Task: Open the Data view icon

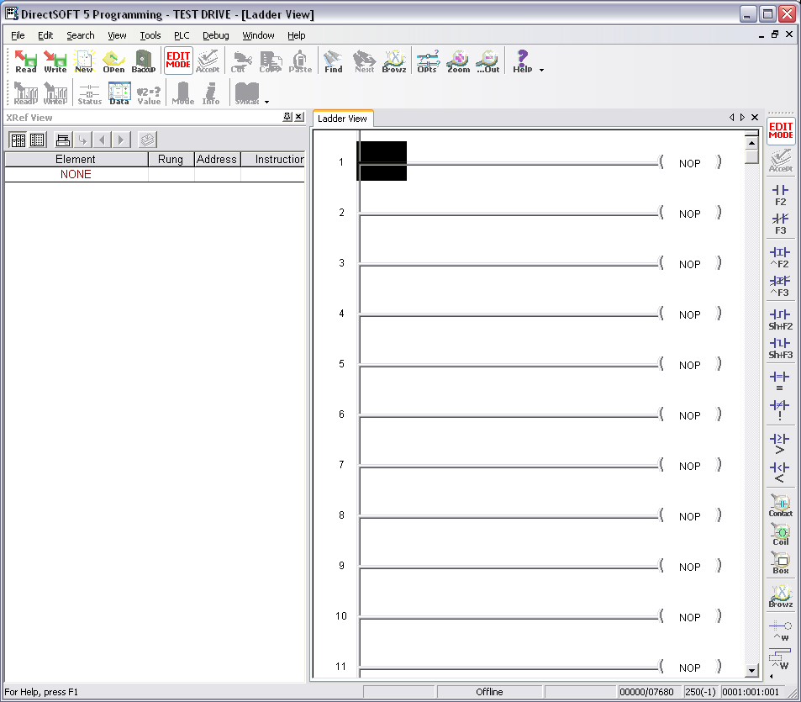Action: [119, 93]
